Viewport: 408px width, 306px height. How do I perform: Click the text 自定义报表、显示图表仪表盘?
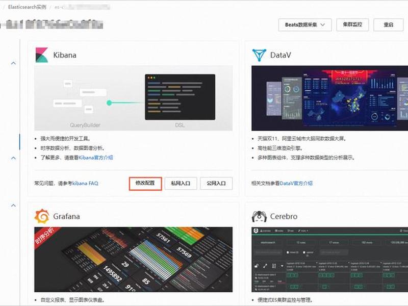(72, 300)
